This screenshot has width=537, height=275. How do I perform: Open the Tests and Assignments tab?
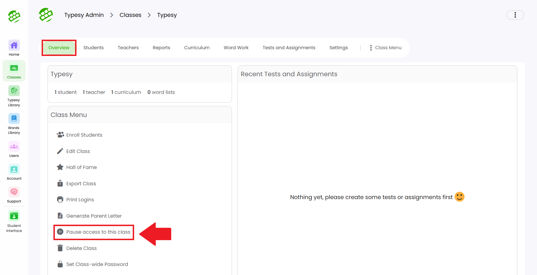[289, 48]
